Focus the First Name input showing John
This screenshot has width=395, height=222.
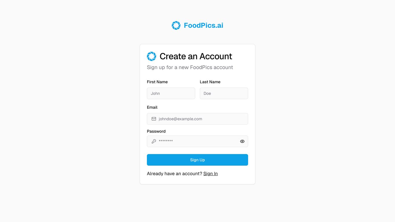171,93
